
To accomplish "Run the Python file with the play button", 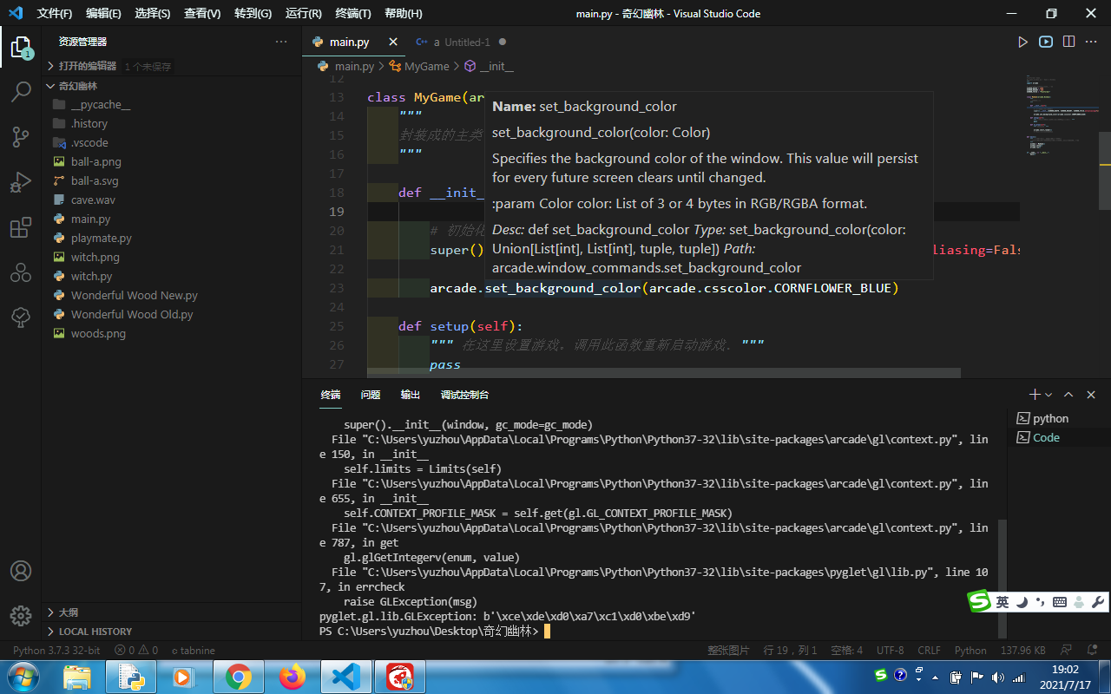I will (1022, 41).
